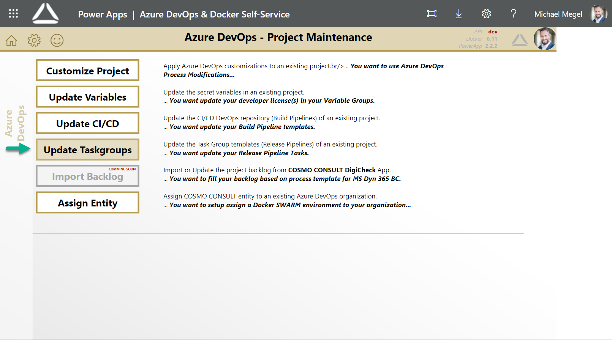
Task: Click the Update CI/CD button
Action: coord(88,123)
